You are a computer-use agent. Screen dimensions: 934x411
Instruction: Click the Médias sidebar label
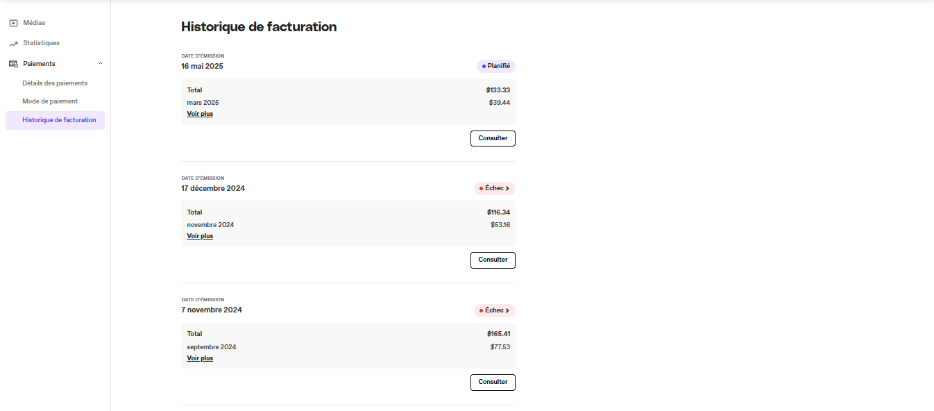pyautogui.click(x=34, y=23)
